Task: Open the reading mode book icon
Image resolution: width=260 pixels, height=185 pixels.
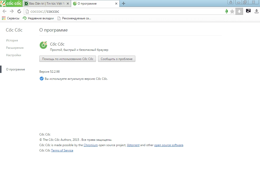Action: click(x=248, y=11)
